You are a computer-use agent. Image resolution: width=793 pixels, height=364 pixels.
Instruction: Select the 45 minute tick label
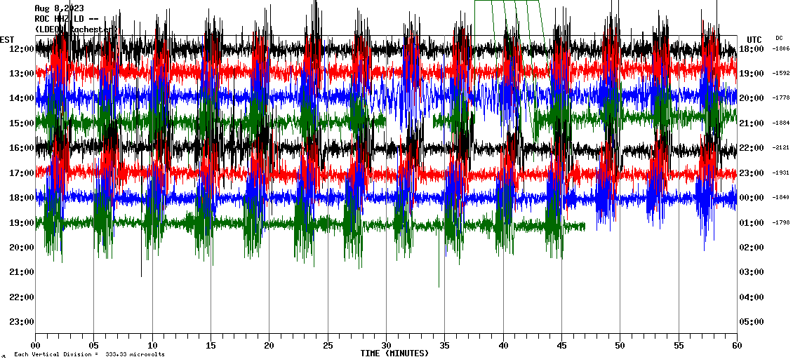pyautogui.click(x=561, y=346)
